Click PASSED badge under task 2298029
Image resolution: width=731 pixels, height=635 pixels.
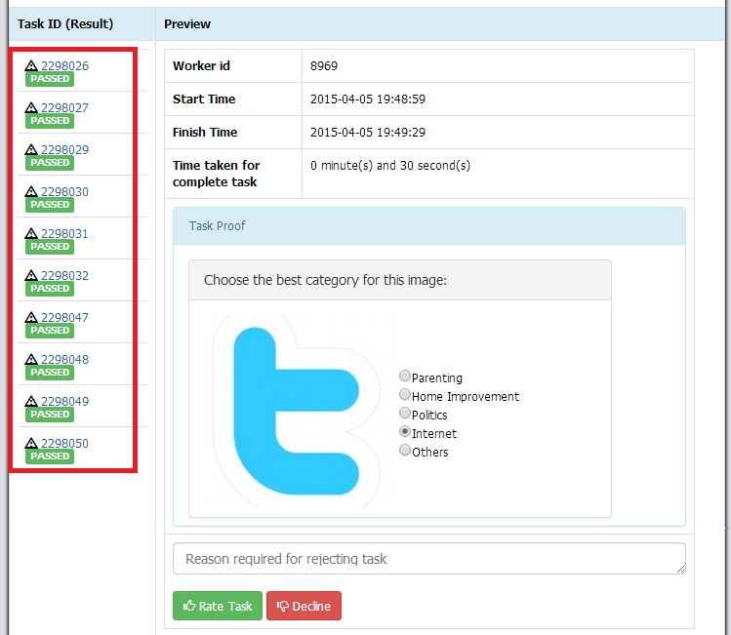50,163
